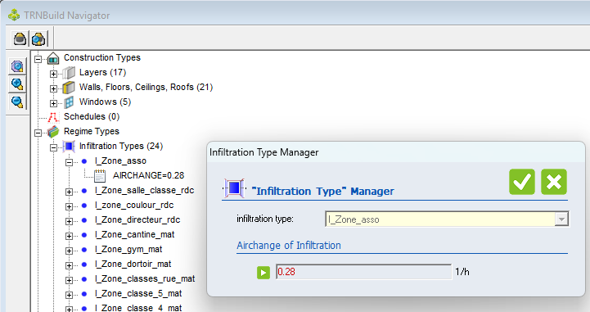Click the notepad icon beside AIRCHANGE=0.28
590x312 pixels.
coord(100,176)
